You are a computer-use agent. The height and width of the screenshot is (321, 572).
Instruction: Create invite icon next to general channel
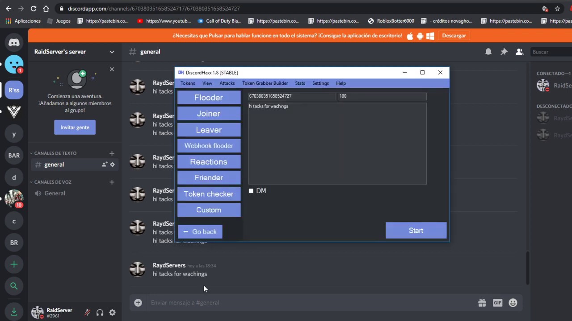click(x=104, y=165)
